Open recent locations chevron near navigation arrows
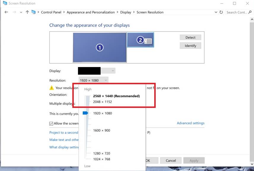 point(21,12)
